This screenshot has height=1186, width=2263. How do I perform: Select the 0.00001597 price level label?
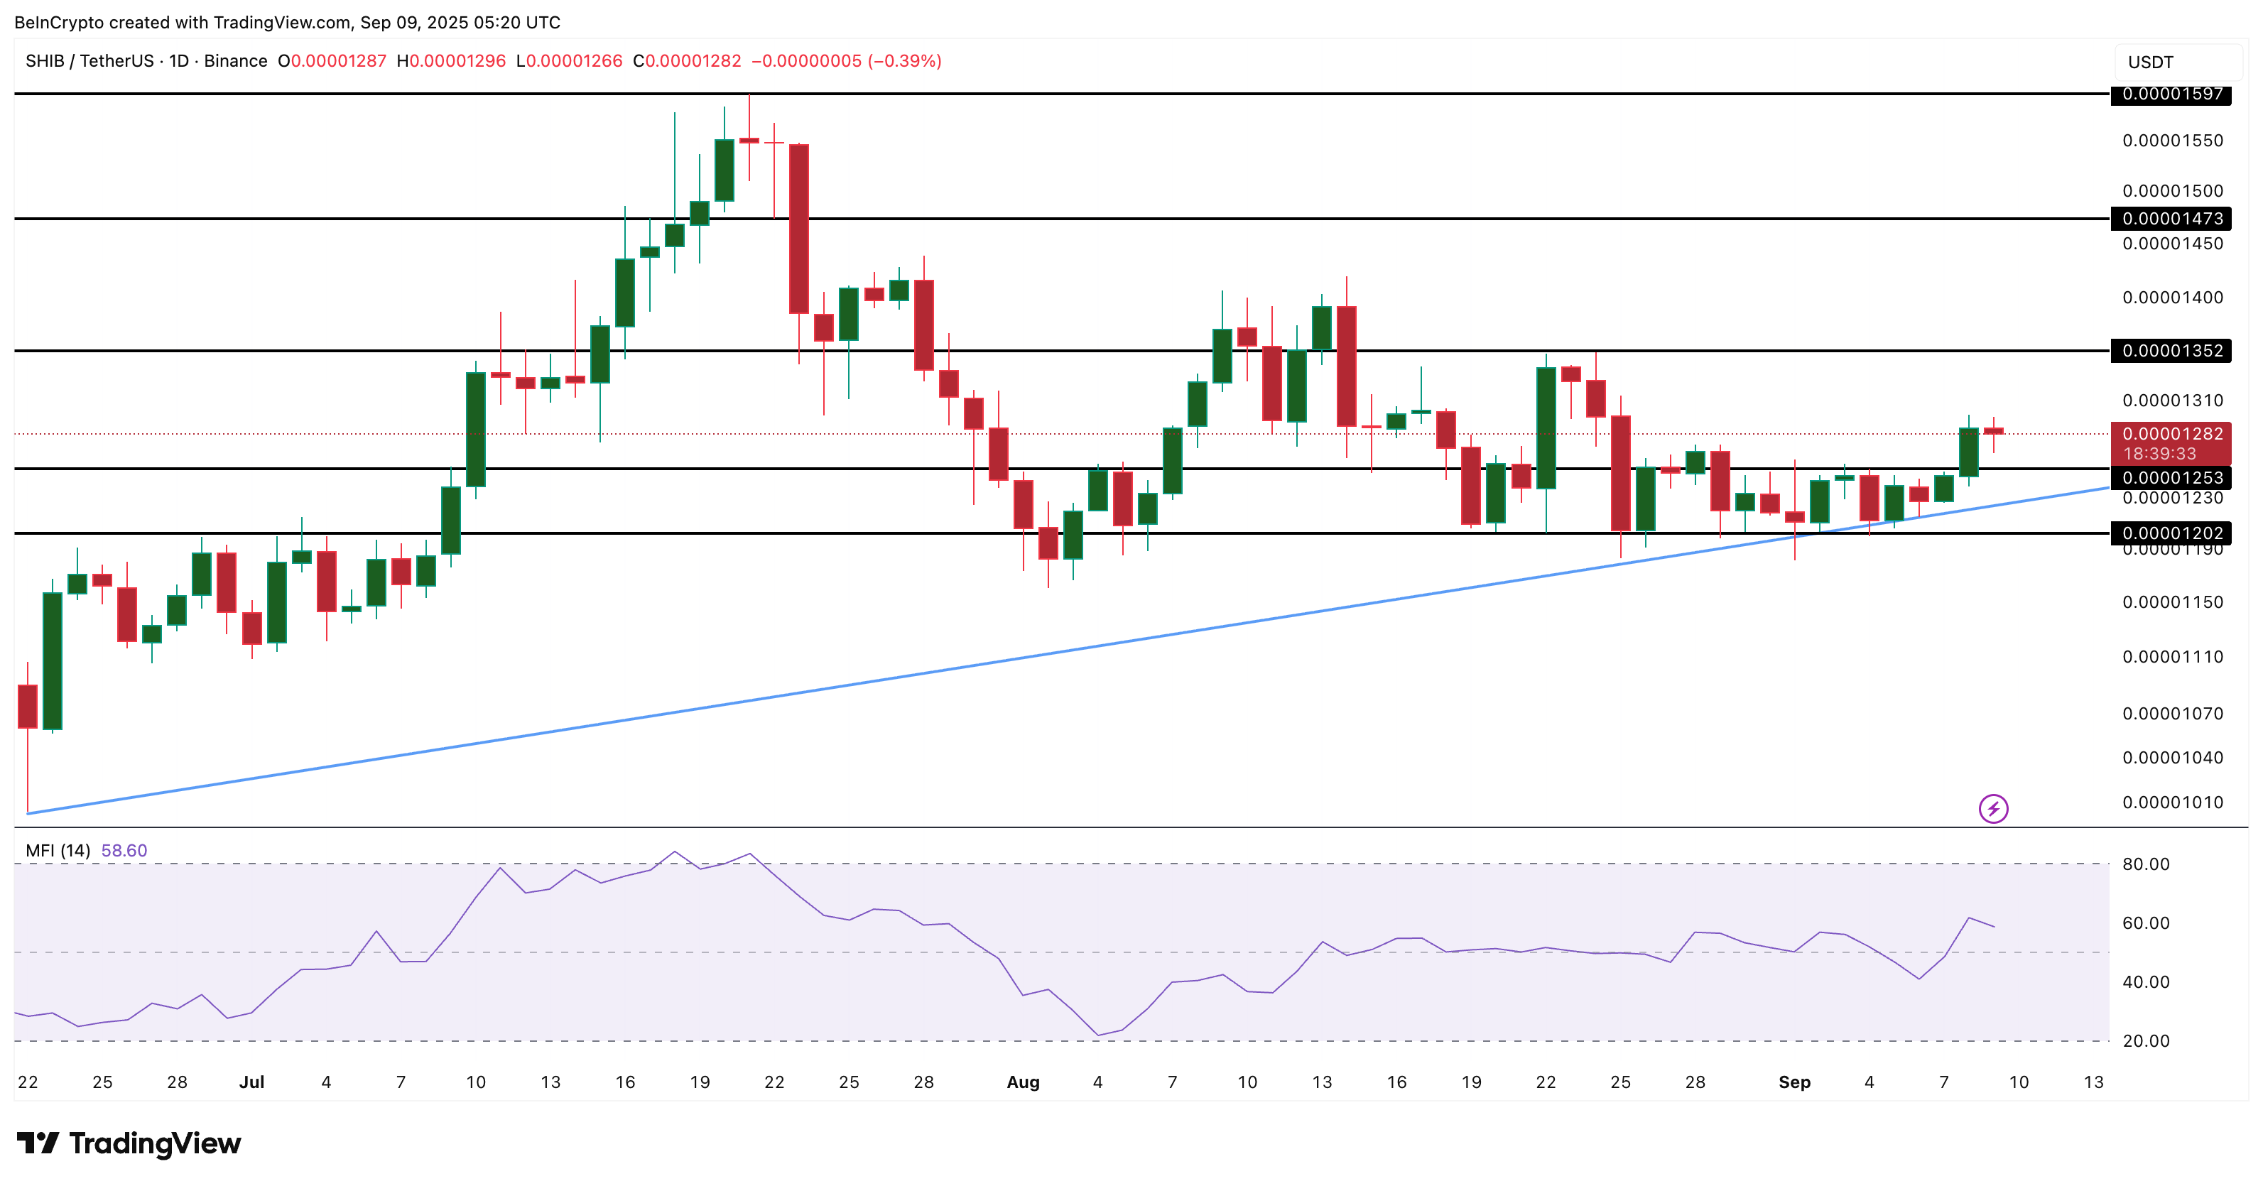[x=2171, y=94]
